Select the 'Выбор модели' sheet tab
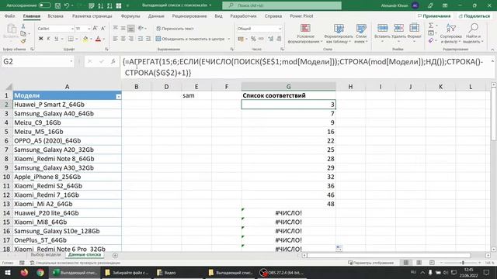The image size is (497, 279). 46,255
